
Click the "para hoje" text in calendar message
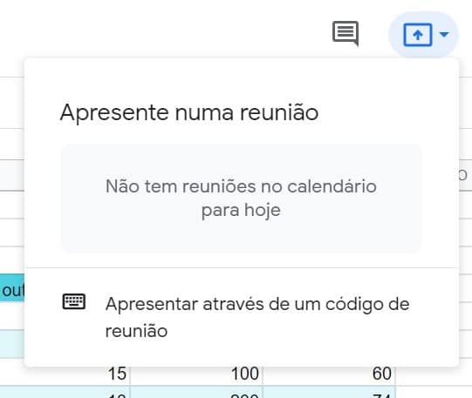tap(241, 210)
